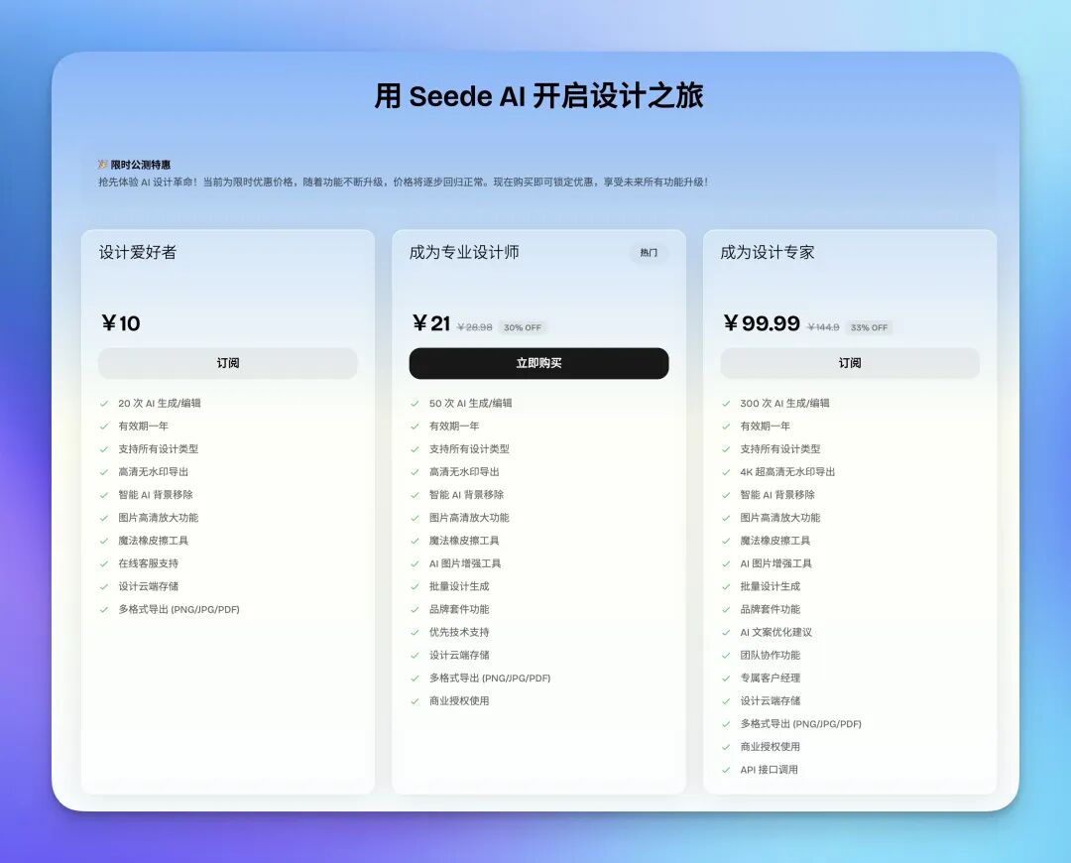
Task: Click the 4K 超高清无水印导出 feature
Action: (x=787, y=472)
